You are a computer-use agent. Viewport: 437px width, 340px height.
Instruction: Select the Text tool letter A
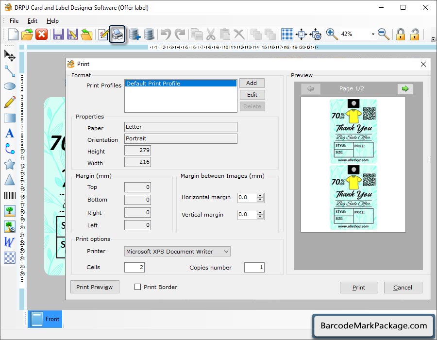pyautogui.click(x=10, y=133)
